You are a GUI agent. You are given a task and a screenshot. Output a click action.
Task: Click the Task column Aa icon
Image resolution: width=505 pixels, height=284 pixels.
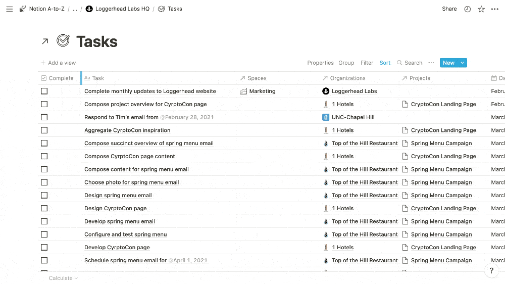coord(87,78)
